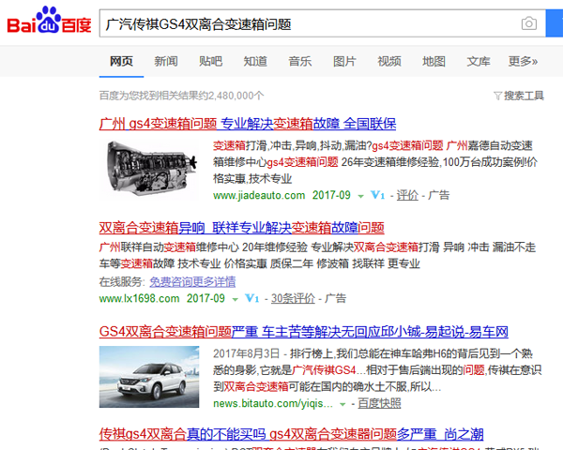Switch to the 图片 tab

pos(344,62)
